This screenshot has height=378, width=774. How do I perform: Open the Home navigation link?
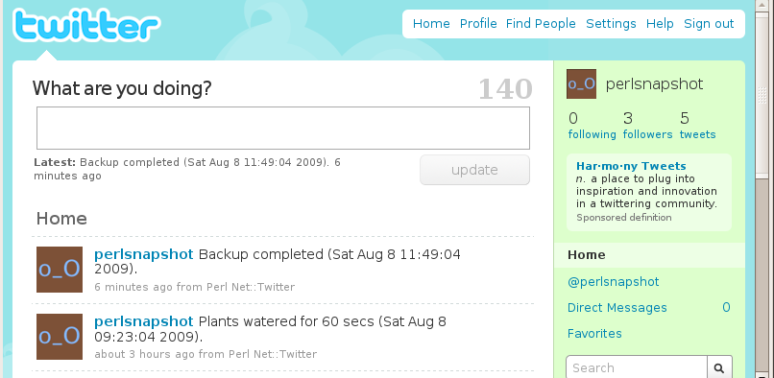tap(431, 24)
